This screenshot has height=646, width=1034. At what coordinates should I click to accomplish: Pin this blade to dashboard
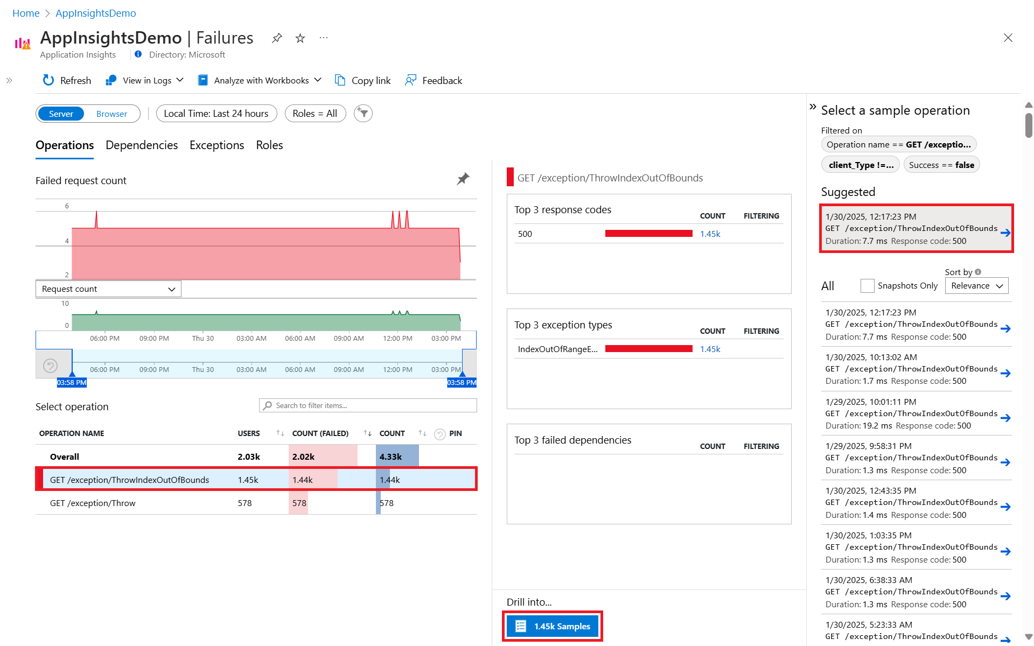pyautogui.click(x=277, y=38)
